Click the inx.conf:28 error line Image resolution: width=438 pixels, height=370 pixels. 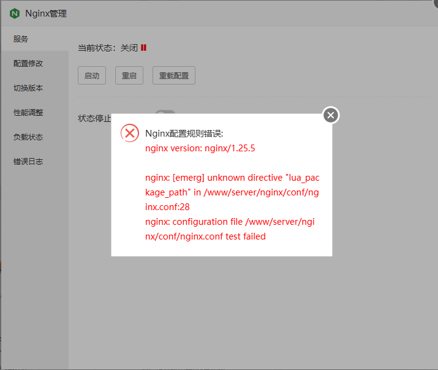[x=167, y=207]
